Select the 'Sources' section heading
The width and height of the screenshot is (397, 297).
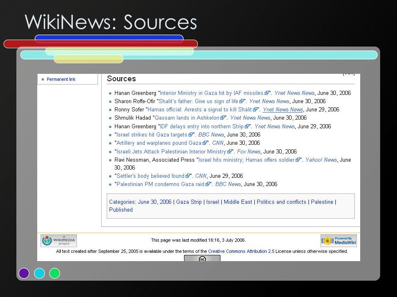[121, 78]
